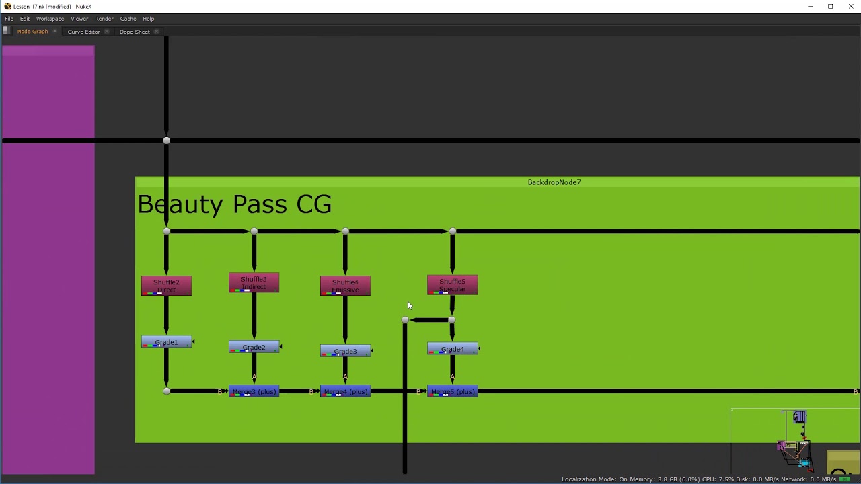Open the Help menu

tap(149, 19)
